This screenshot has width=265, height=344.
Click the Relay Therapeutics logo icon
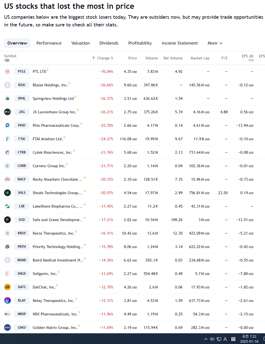pos(7,301)
